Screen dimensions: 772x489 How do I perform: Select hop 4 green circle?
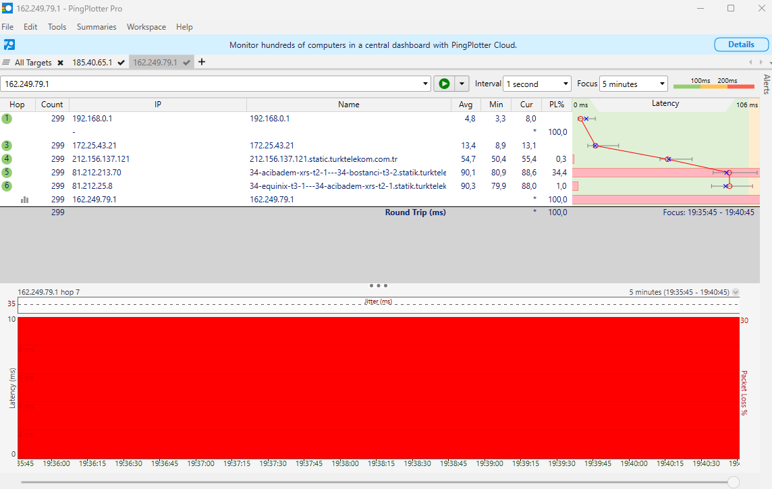coord(7,159)
